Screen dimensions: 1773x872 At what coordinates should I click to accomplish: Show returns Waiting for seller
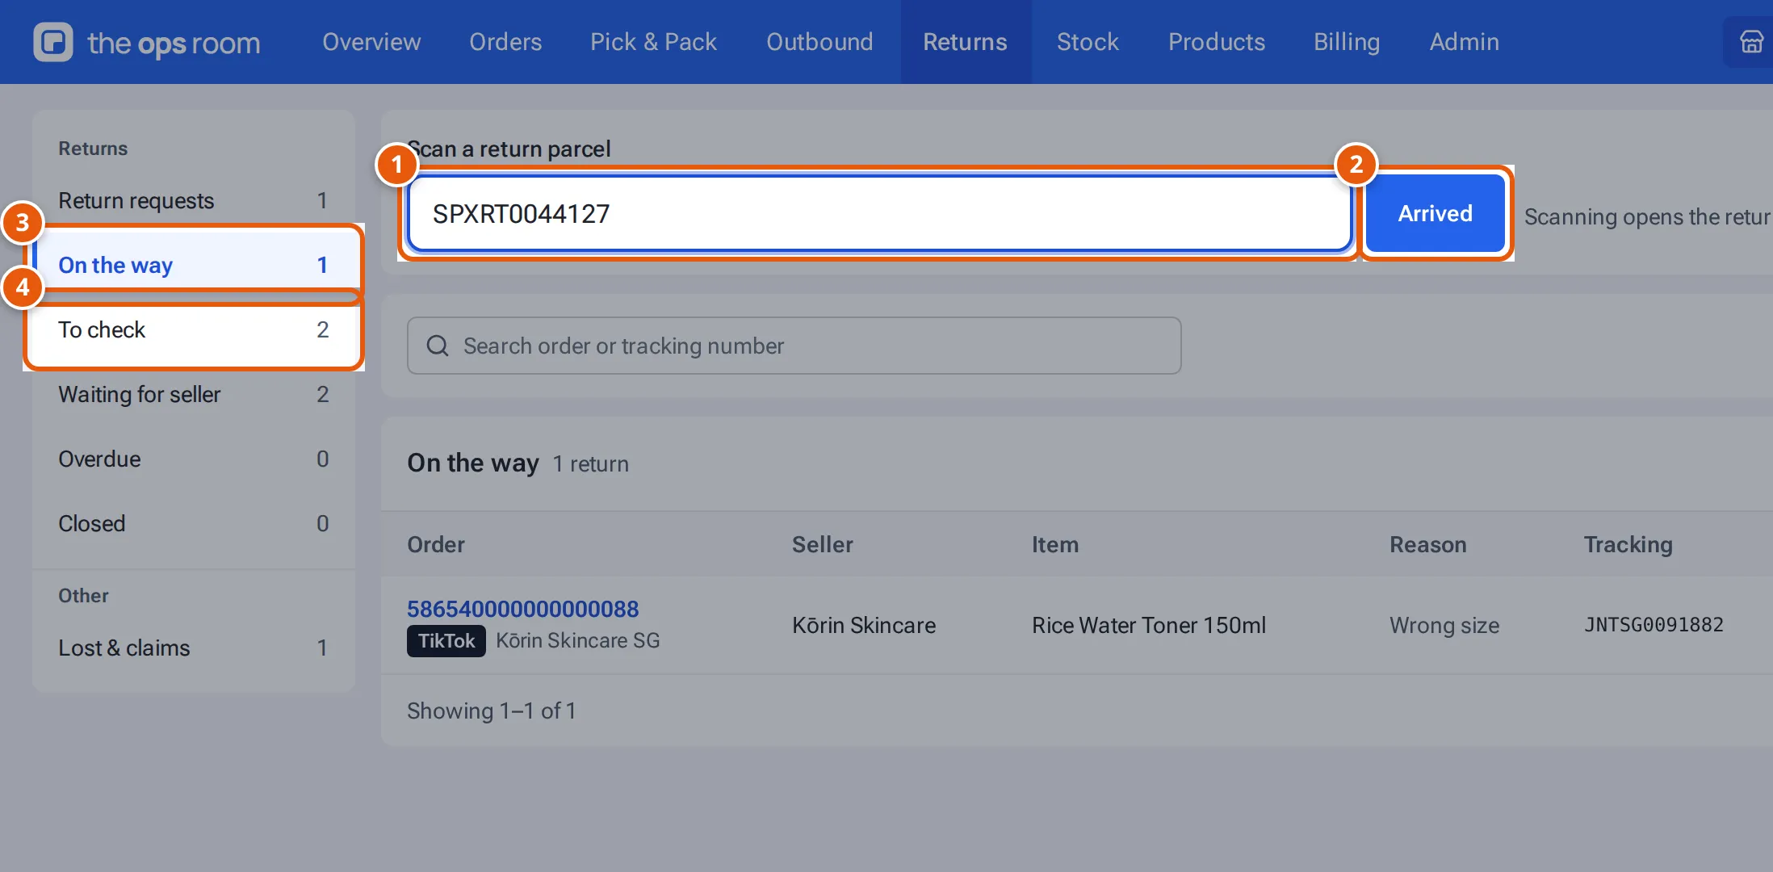click(x=194, y=394)
